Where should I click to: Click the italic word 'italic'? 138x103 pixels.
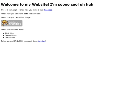pos(34,14)
